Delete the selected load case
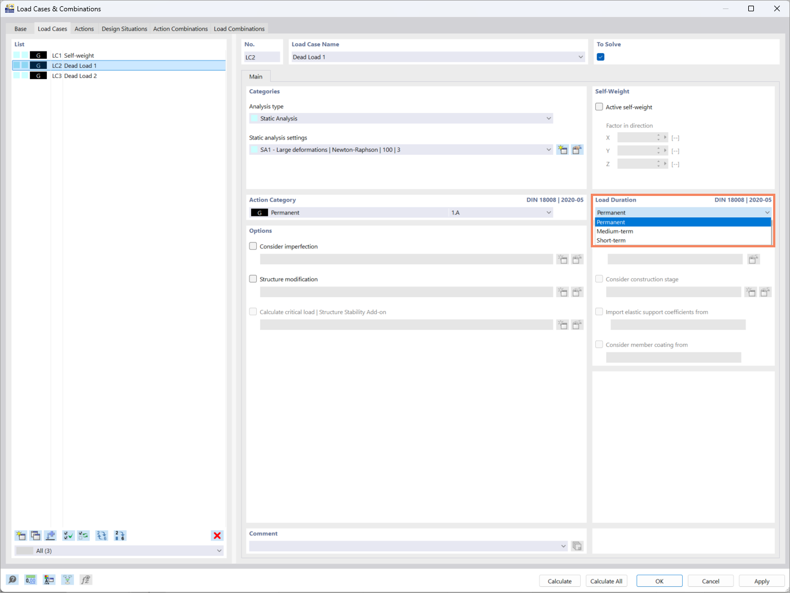Screen dimensions: 790x593 pyautogui.click(x=217, y=535)
